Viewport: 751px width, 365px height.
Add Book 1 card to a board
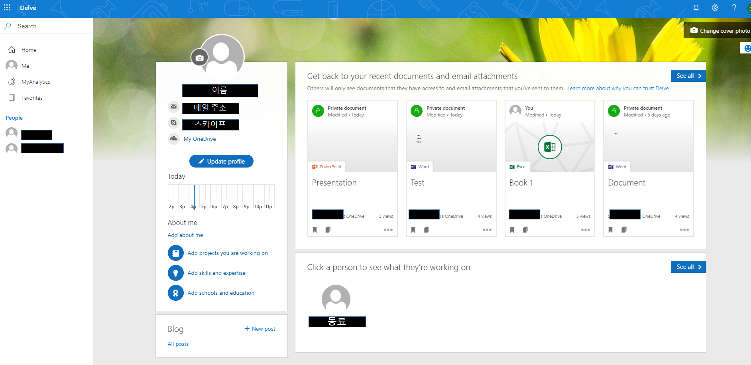pyautogui.click(x=525, y=230)
